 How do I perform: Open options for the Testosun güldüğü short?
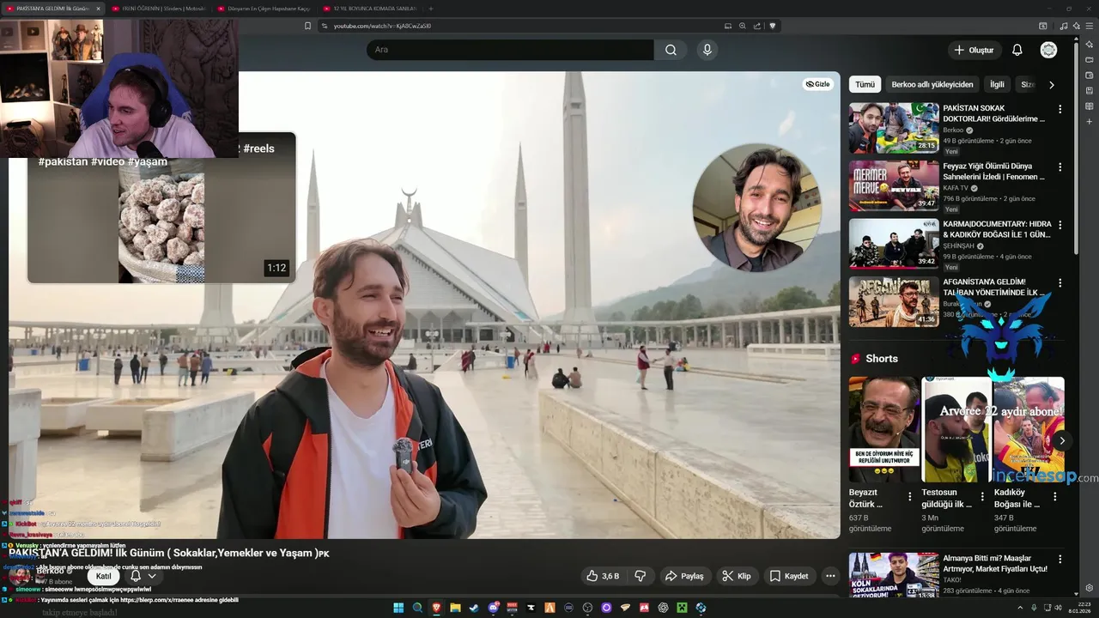tap(983, 496)
